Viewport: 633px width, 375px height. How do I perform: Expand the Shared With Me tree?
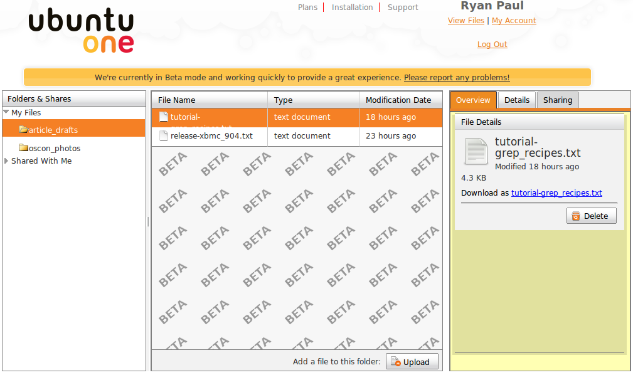click(x=6, y=161)
